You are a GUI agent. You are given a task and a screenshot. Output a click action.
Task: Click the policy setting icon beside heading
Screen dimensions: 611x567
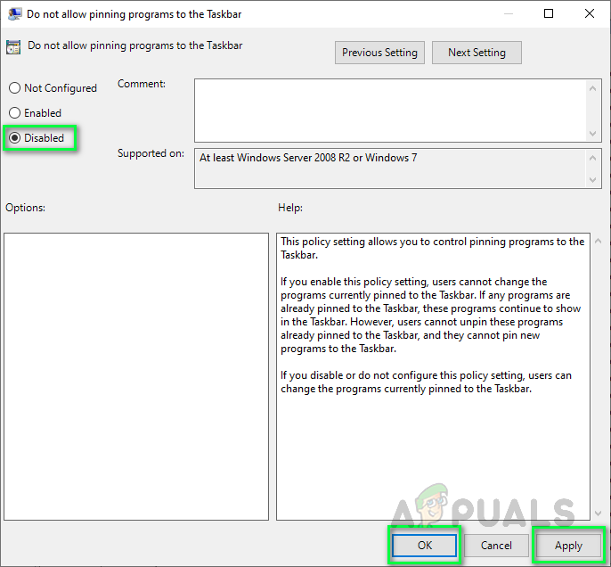[x=13, y=47]
